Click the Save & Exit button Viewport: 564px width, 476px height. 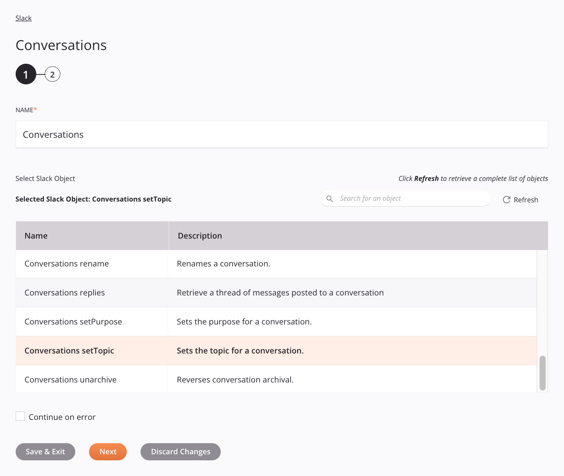(45, 452)
